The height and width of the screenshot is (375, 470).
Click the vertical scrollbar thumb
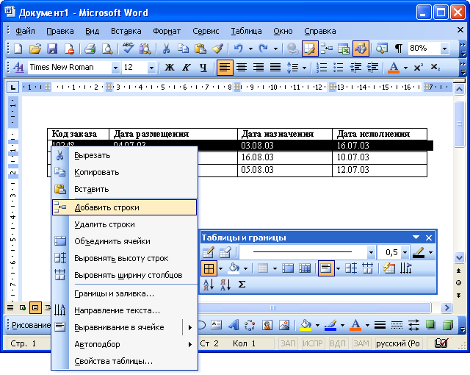pyautogui.click(x=459, y=124)
